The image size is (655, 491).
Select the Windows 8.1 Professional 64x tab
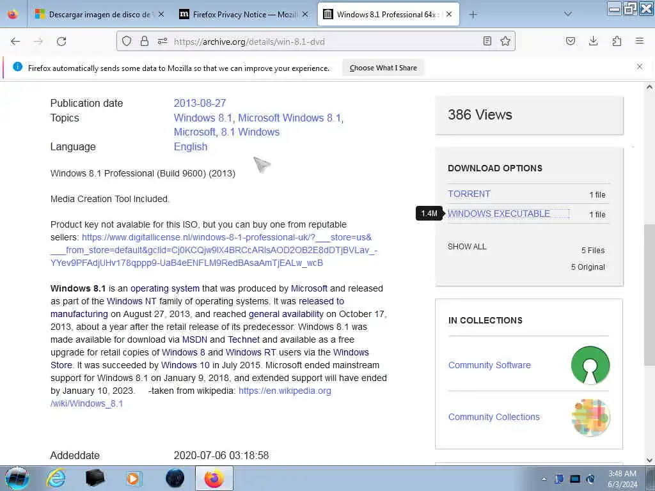(388, 15)
